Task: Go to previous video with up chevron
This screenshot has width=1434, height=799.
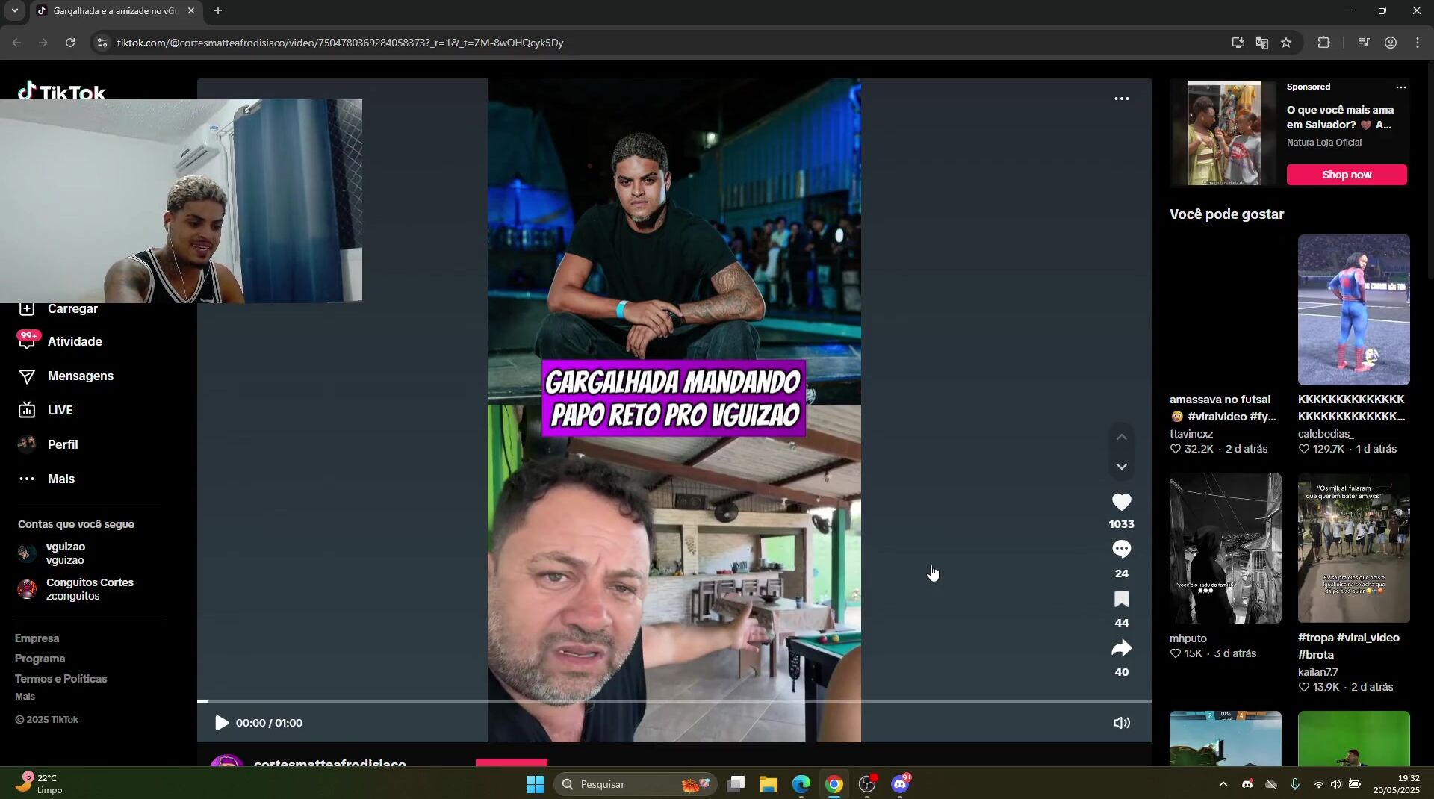Action: [x=1121, y=437]
